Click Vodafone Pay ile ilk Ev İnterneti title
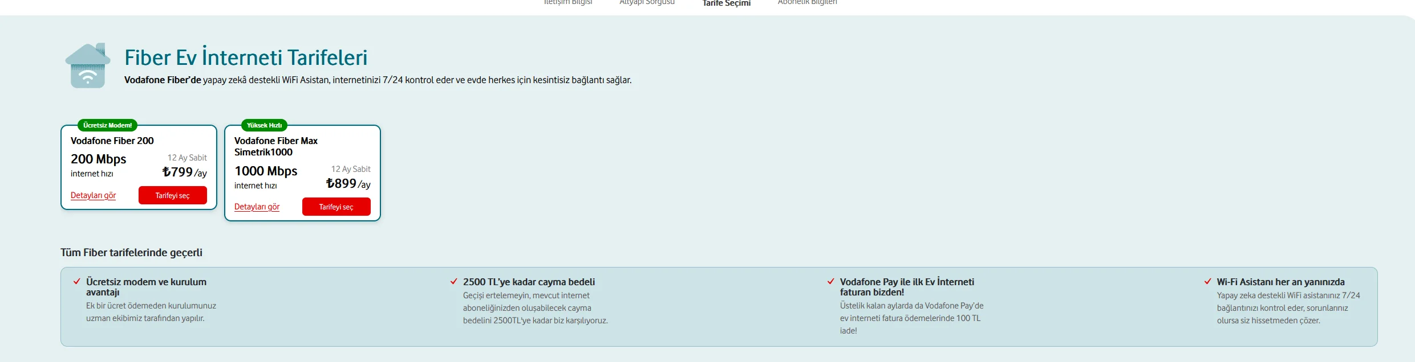 coord(907,287)
